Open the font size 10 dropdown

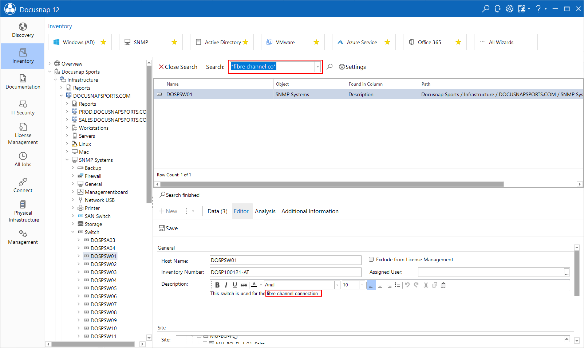pyautogui.click(x=362, y=285)
